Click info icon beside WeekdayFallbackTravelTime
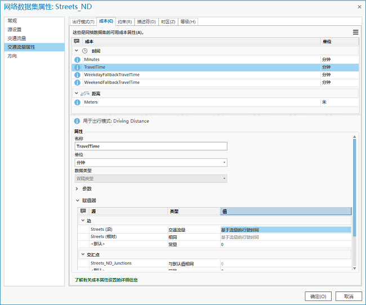This screenshot has height=305, width=366. pyautogui.click(x=77, y=75)
